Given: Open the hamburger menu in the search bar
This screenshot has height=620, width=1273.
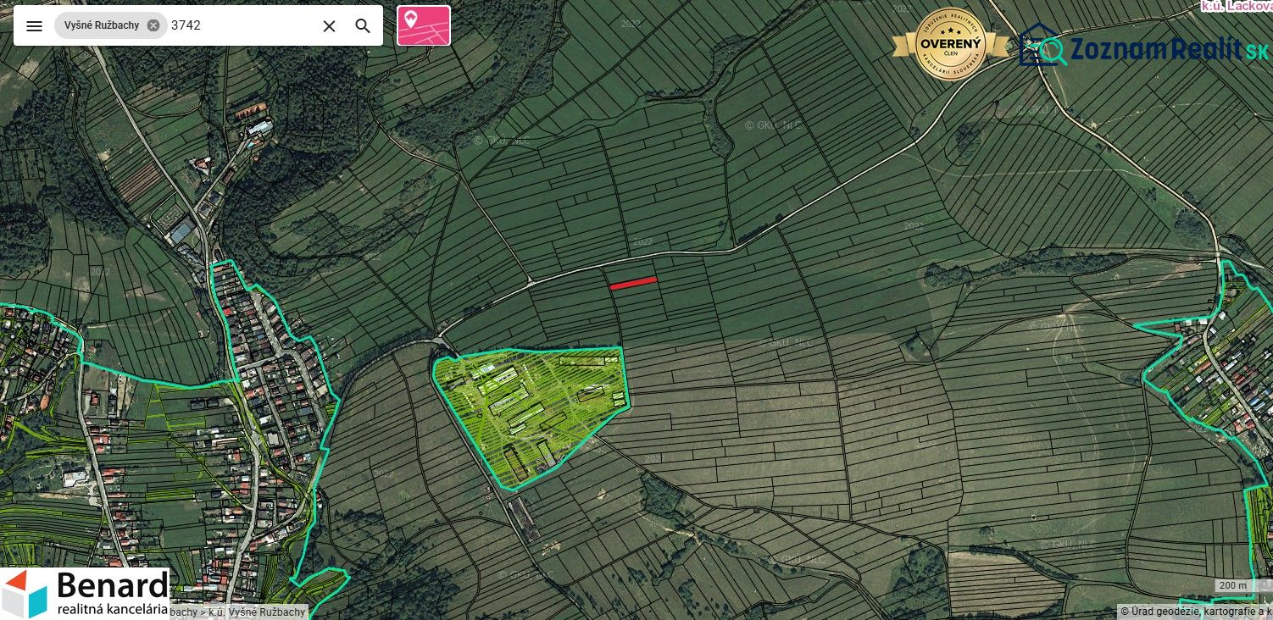Looking at the screenshot, I should [x=34, y=25].
